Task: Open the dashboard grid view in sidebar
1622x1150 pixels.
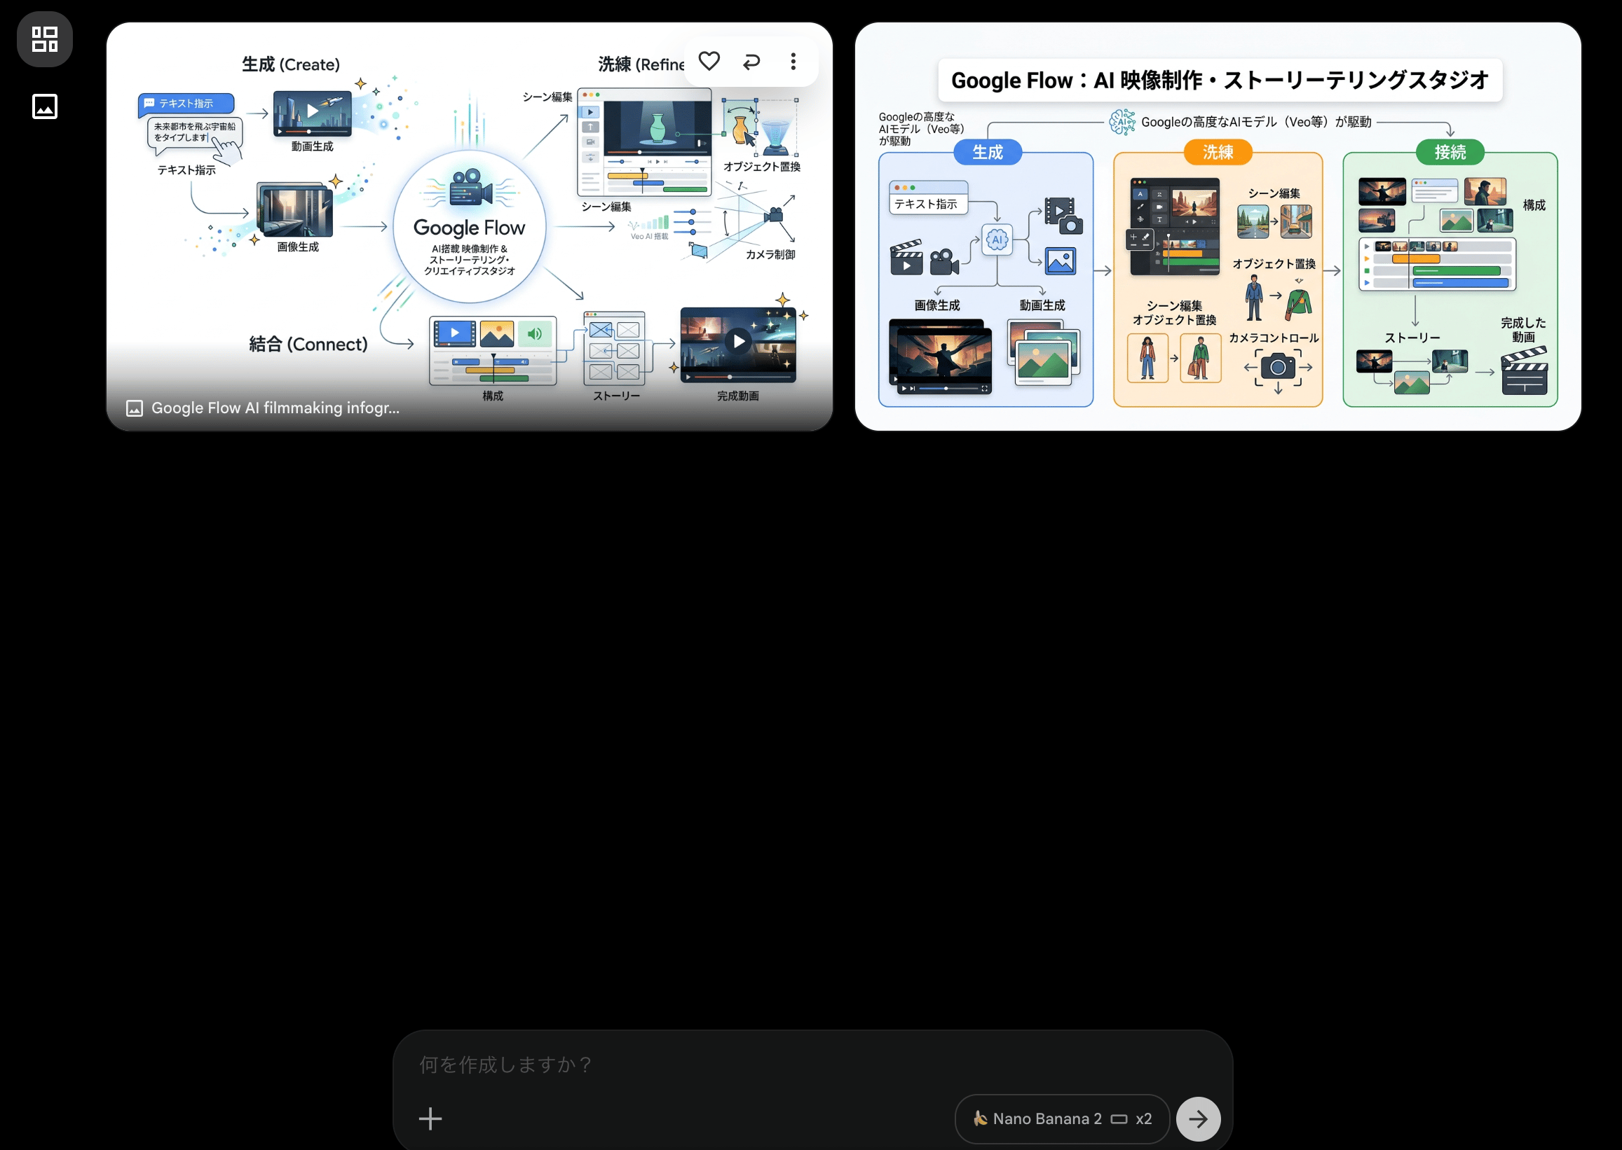Action: [45, 40]
